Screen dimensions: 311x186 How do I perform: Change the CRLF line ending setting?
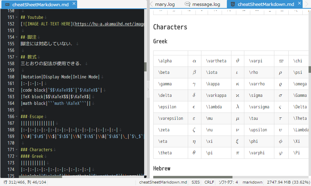209,182
